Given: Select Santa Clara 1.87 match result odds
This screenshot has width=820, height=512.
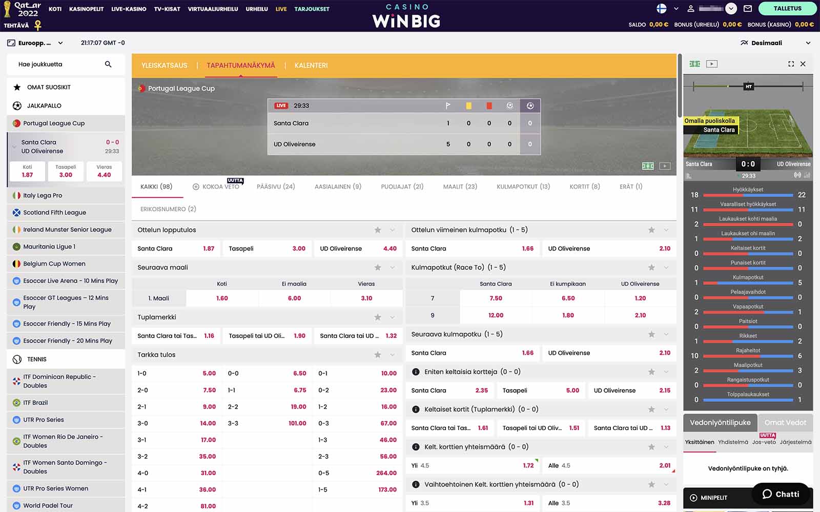Looking at the screenshot, I should (x=176, y=249).
